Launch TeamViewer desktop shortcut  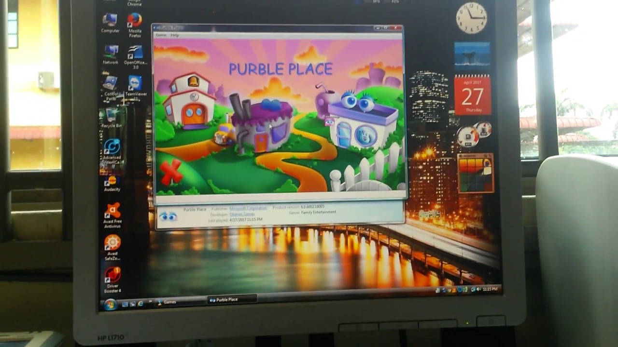point(135,88)
